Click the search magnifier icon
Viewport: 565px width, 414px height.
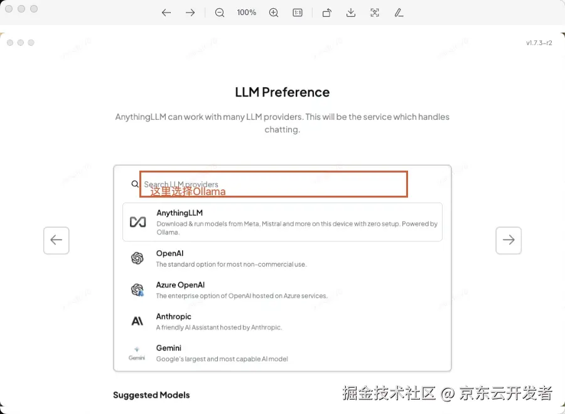[135, 184]
